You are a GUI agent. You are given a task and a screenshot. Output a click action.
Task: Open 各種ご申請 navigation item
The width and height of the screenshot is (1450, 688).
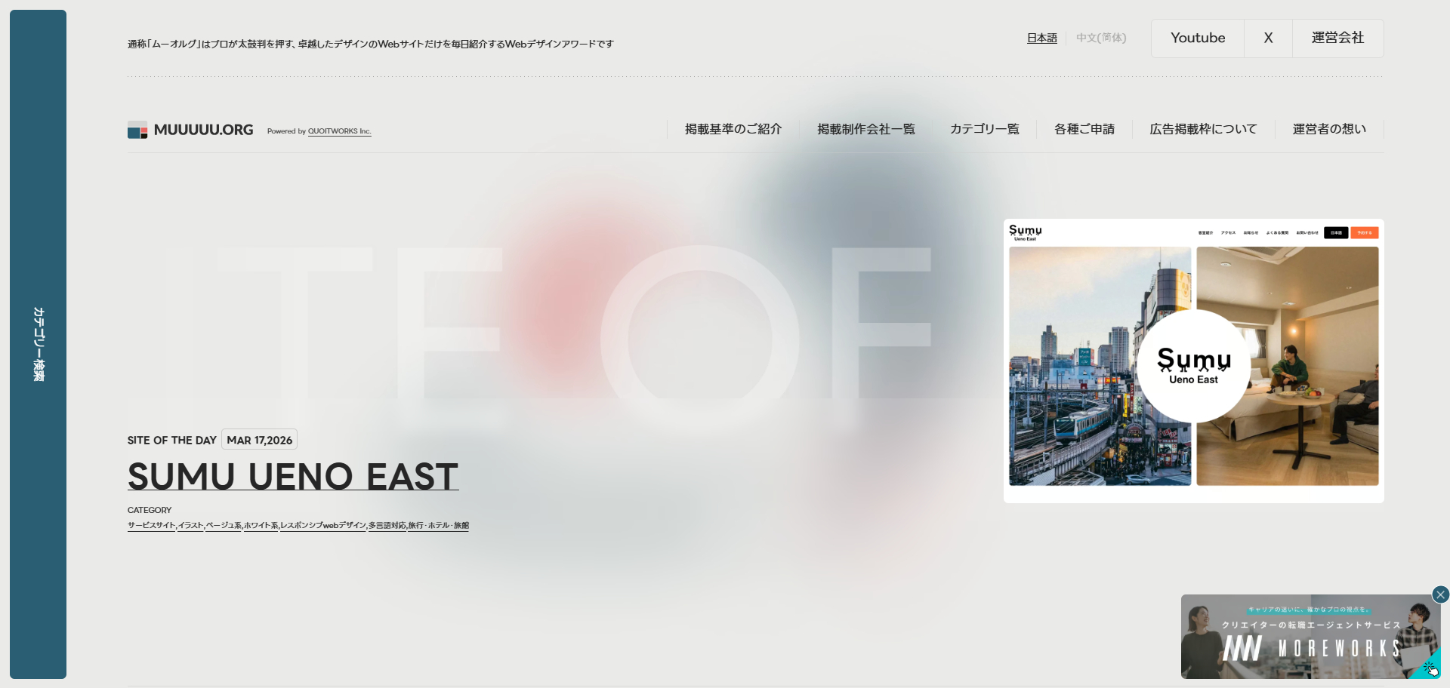[1084, 129]
